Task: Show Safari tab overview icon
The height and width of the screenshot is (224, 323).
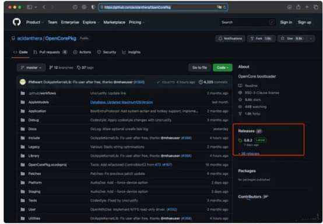Action: pyautogui.click(x=315, y=7)
